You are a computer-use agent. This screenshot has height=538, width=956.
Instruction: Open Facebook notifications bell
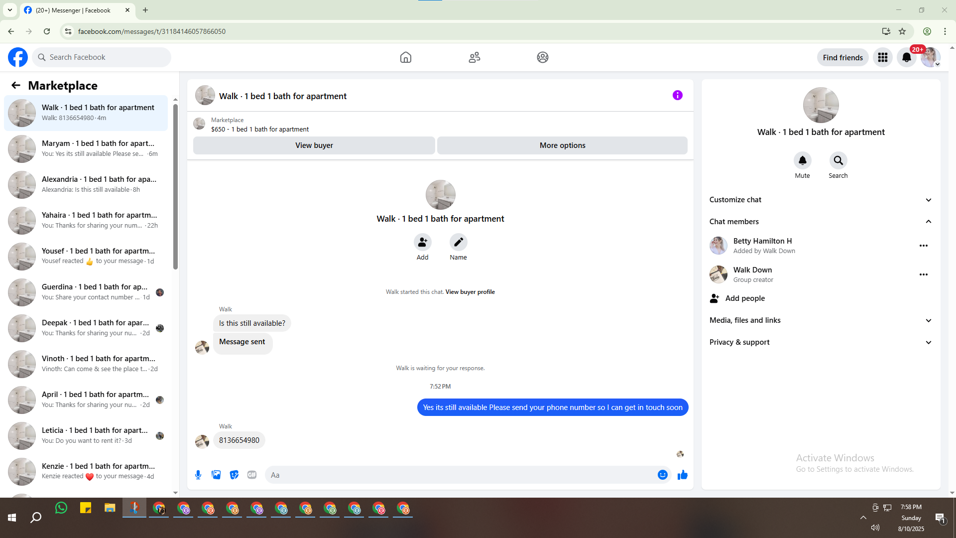(x=906, y=57)
